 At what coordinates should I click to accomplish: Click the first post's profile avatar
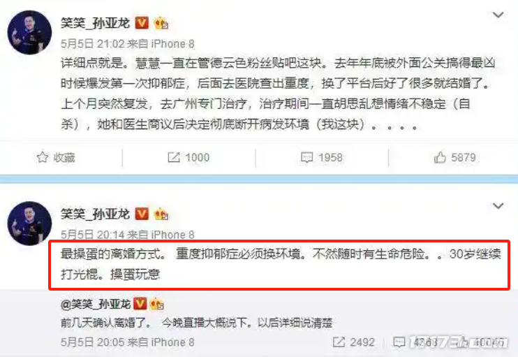pyautogui.click(x=30, y=32)
